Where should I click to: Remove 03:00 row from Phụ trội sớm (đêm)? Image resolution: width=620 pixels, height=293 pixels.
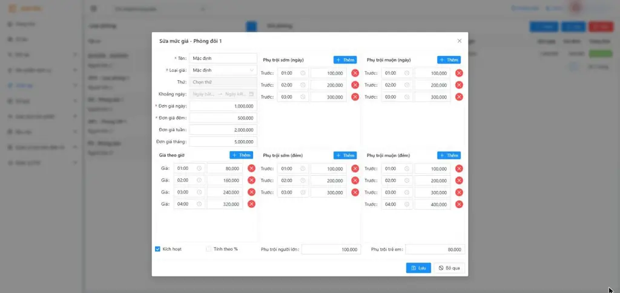[x=355, y=192]
